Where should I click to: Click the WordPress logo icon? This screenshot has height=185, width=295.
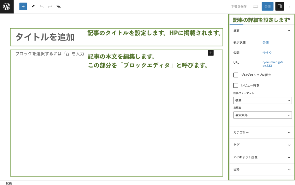(7, 6)
